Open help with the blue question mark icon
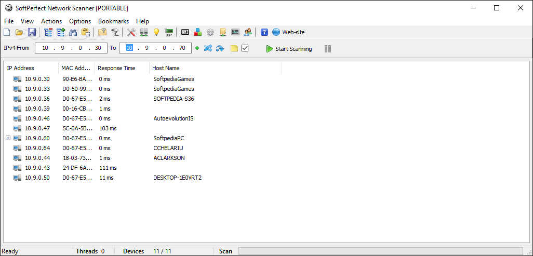 click(264, 32)
